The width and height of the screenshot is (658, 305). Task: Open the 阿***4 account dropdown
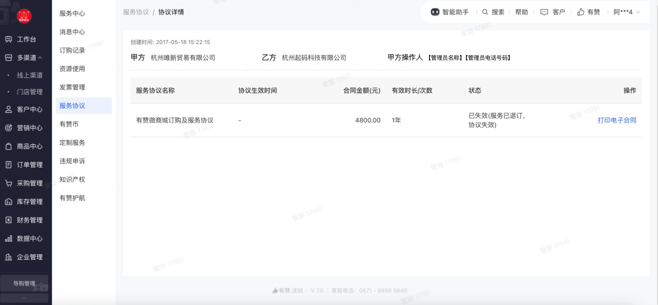(626, 12)
